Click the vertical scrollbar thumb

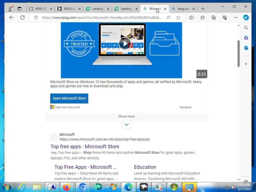(x=238, y=53)
